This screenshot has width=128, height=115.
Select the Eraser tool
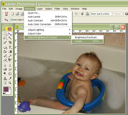[x=5, y=60]
